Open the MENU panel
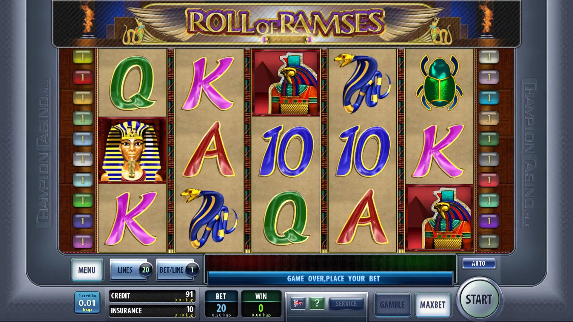The image size is (573, 322). [87, 270]
